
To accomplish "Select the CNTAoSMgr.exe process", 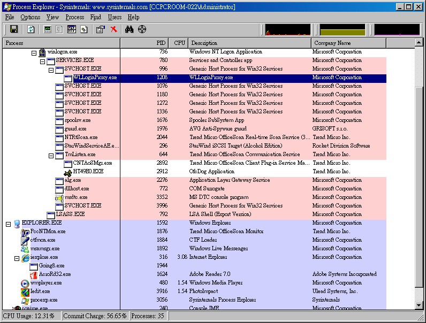I will pos(93,163).
